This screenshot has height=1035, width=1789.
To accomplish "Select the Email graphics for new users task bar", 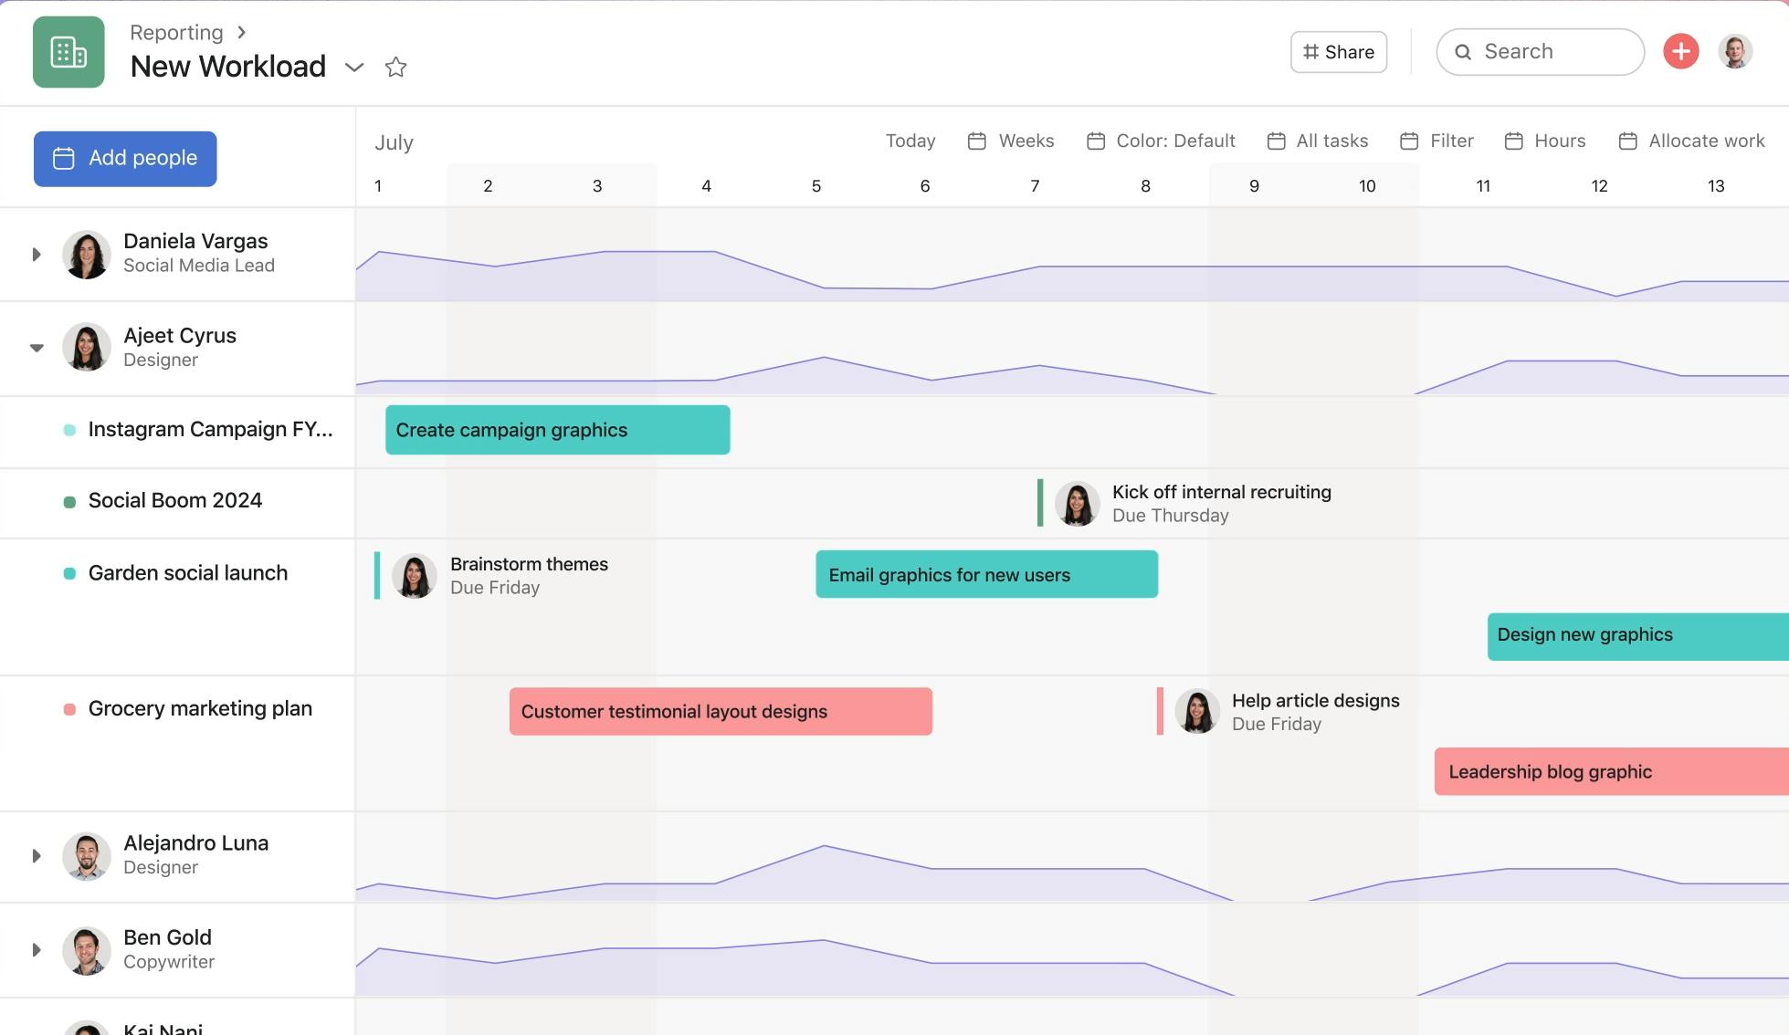I will [985, 574].
